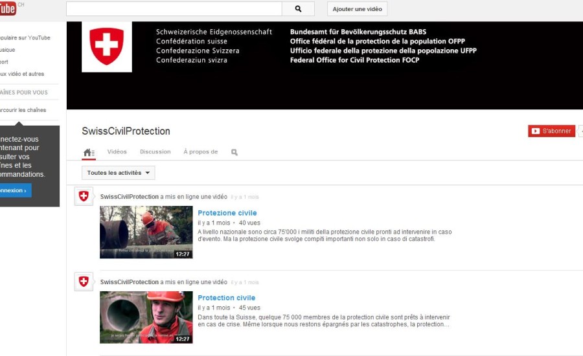Click channel avatar beside Protezione civile post

(84, 197)
